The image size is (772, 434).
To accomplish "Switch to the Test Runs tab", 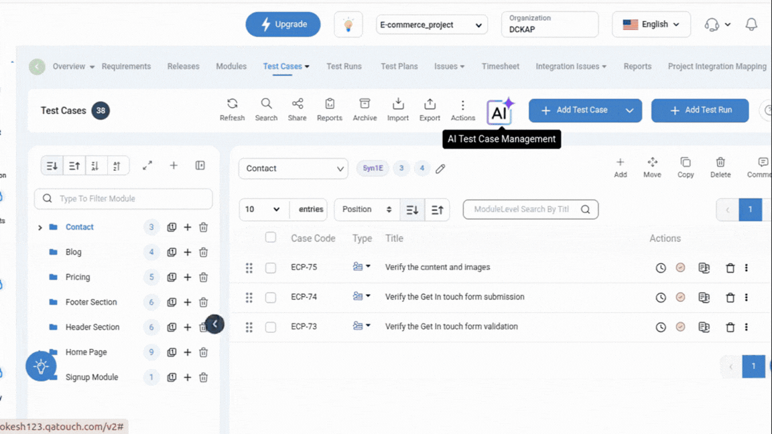I will pos(344,66).
